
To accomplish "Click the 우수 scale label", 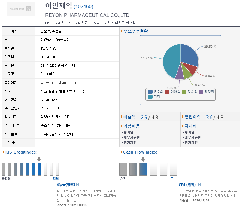I will pos(174,179).
